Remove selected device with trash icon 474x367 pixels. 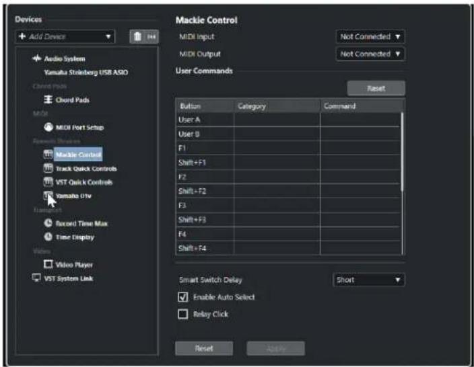tap(137, 36)
